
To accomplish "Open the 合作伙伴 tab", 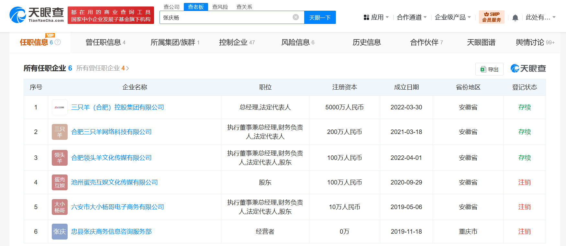I will pos(427,42).
